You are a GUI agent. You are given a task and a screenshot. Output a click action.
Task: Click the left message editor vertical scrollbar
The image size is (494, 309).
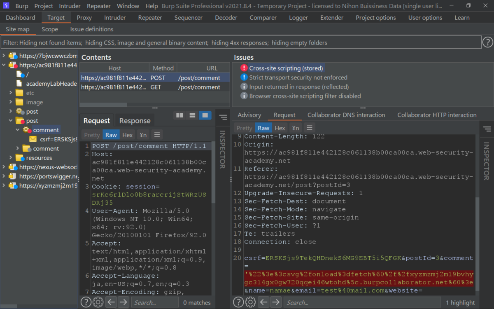[213, 173]
